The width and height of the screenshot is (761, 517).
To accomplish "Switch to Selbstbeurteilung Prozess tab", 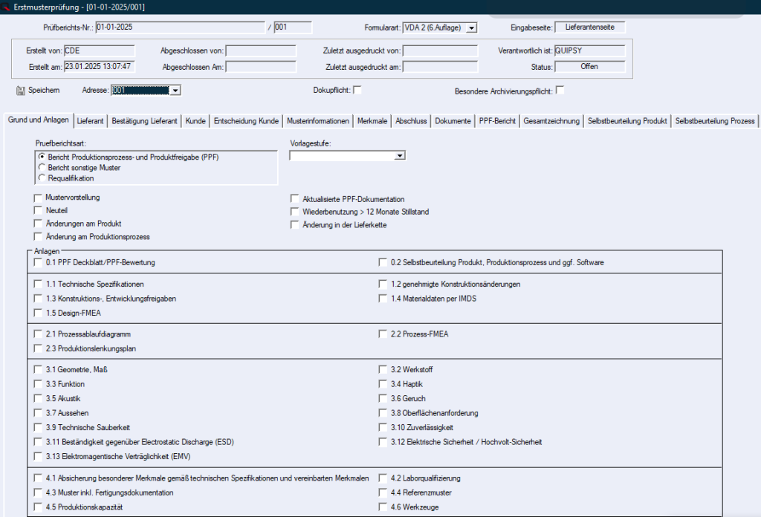I will coord(715,121).
